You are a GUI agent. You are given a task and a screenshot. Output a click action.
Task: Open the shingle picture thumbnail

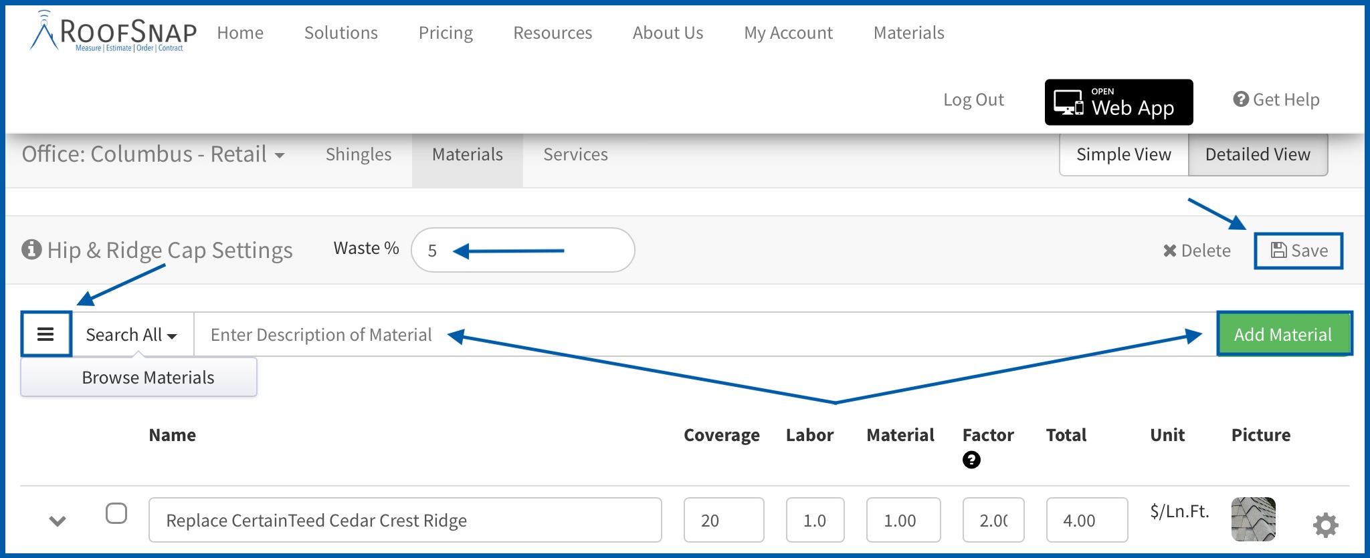1253,519
